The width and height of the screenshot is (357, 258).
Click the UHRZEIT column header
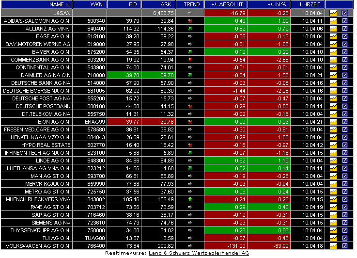click(x=308, y=4)
